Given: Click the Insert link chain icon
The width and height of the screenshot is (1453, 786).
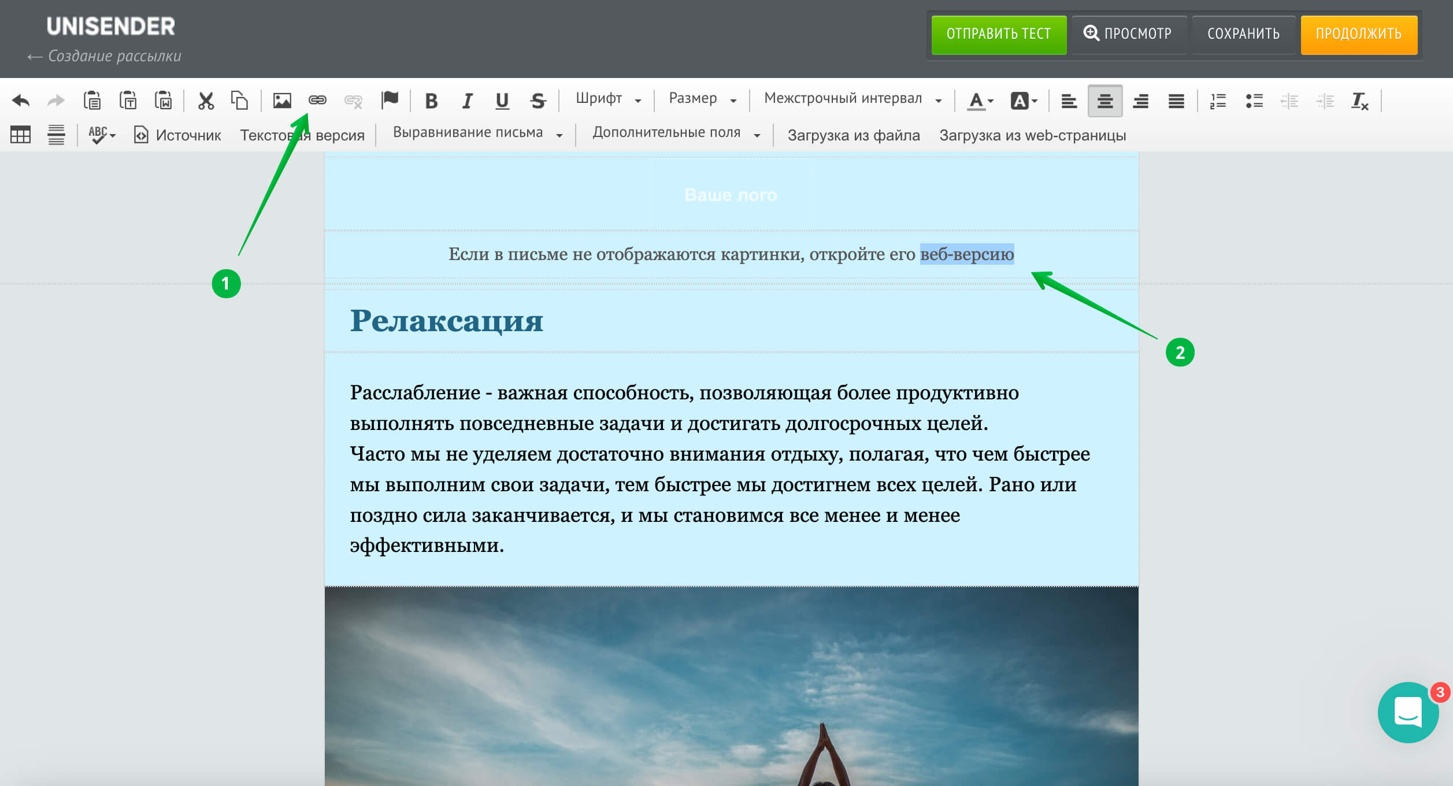Looking at the screenshot, I should click(317, 101).
